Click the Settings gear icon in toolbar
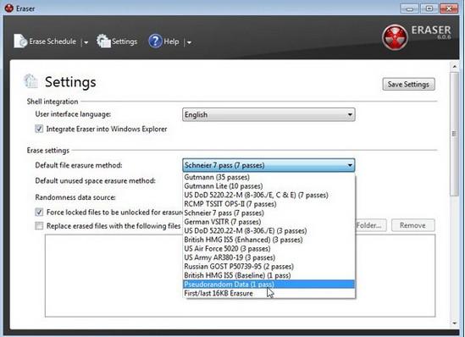The width and height of the screenshot is (465, 337). [x=103, y=41]
